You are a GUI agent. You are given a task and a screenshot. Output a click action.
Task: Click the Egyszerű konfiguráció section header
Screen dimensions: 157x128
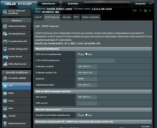pyautogui.click(x=93, y=49)
